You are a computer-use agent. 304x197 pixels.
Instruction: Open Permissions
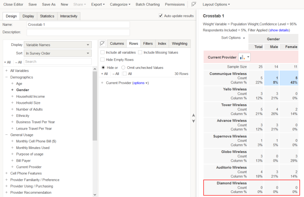(x=175, y=4)
